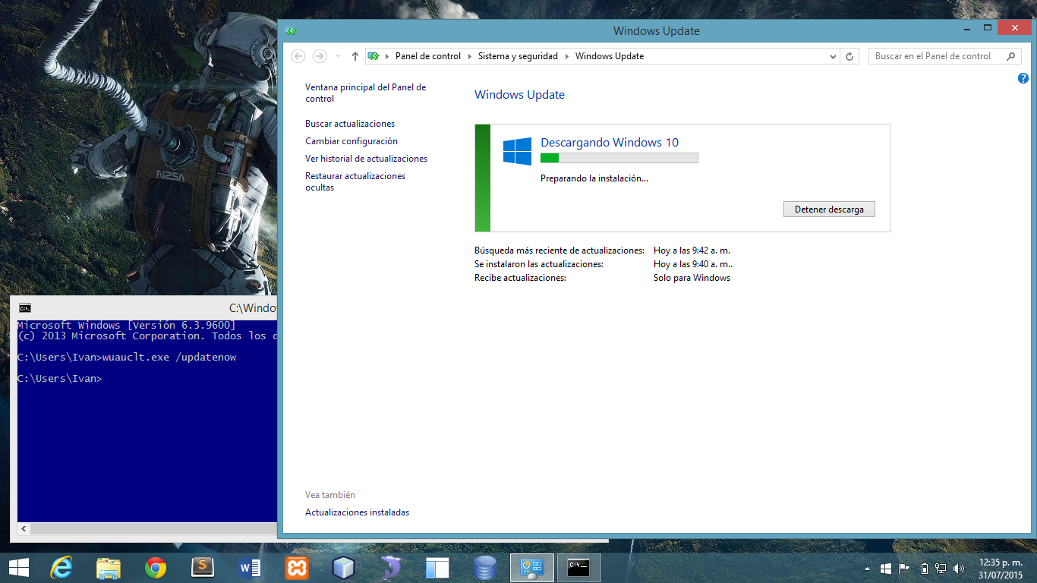Open File Explorer from taskbar
1037x583 pixels.
(x=109, y=568)
